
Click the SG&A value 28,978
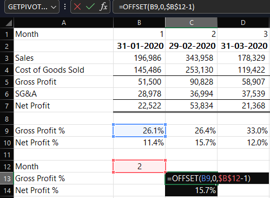(x=139, y=94)
